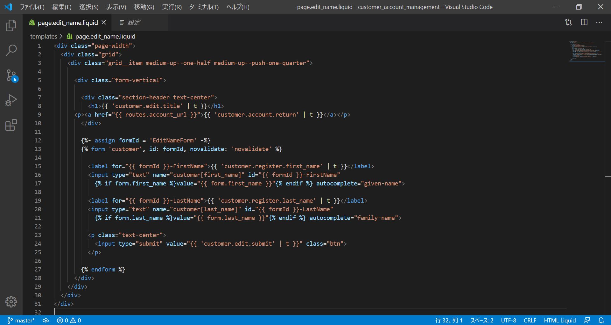Viewport: 611px width, 325px height.
Task: Open the editor More Actions ellipsis menu
Action: coord(599,22)
